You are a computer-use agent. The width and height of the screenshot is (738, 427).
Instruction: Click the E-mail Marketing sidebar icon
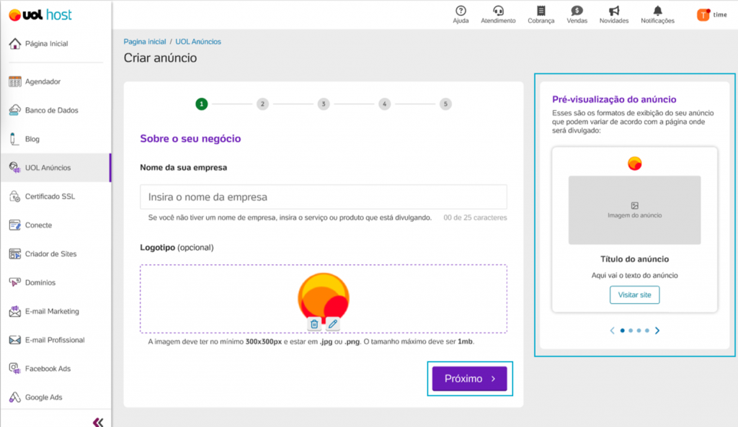[x=14, y=311]
